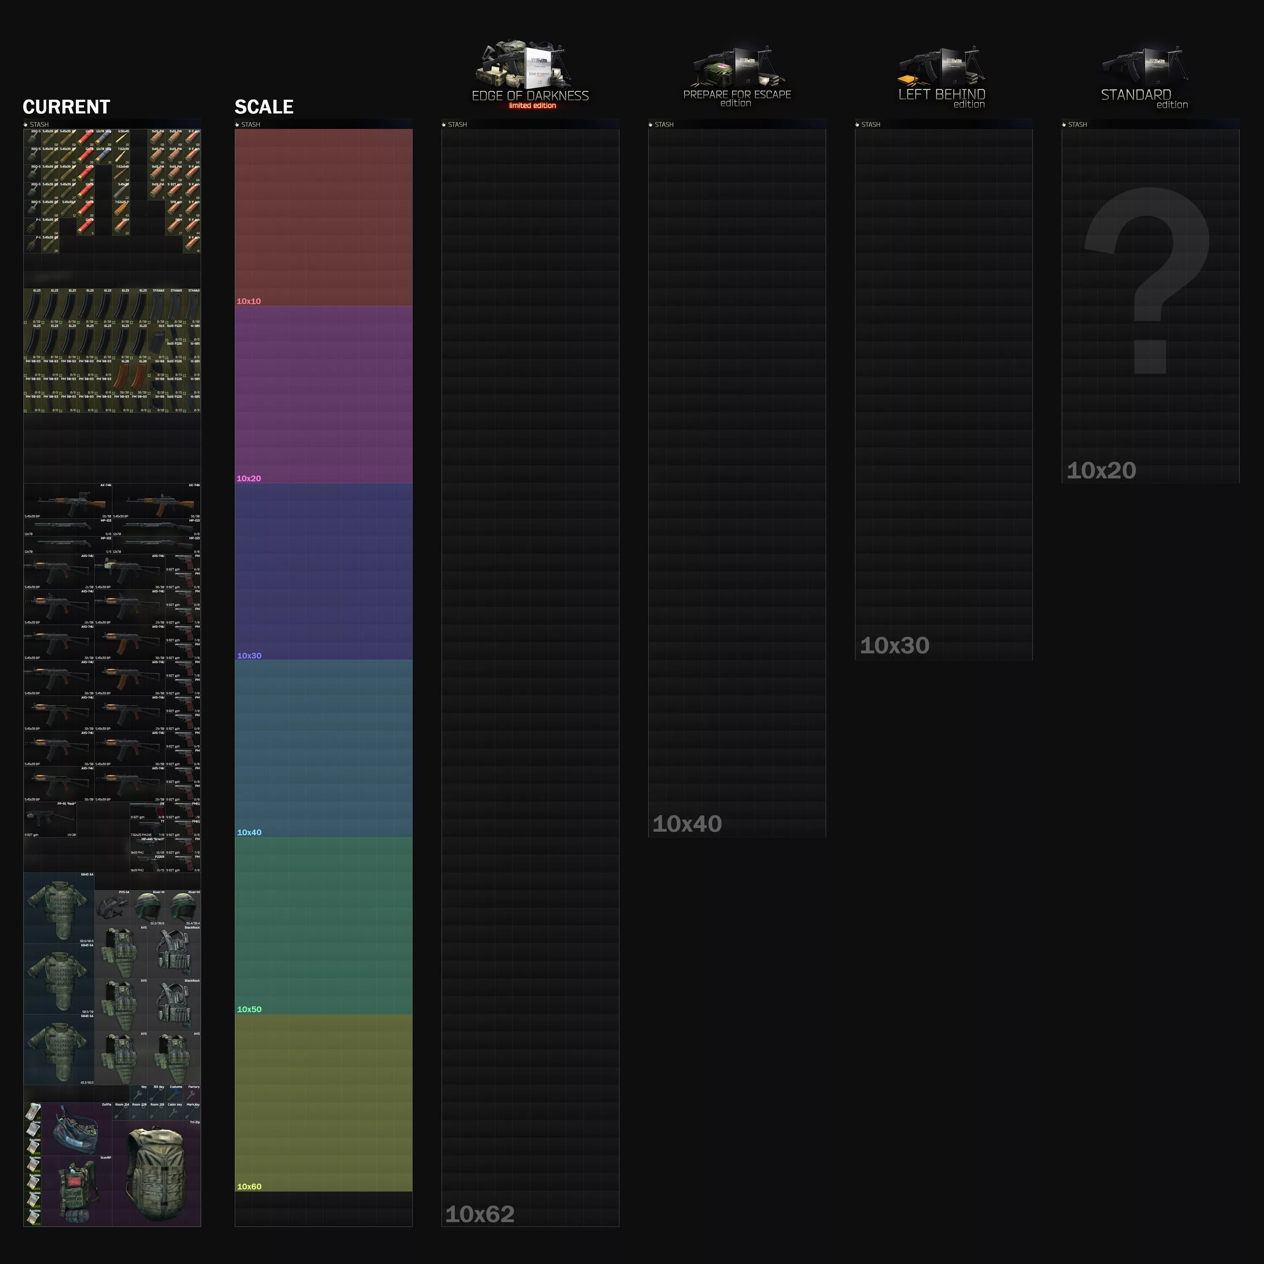
Task: Select the Cabin key item
Action: (175, 1111)
